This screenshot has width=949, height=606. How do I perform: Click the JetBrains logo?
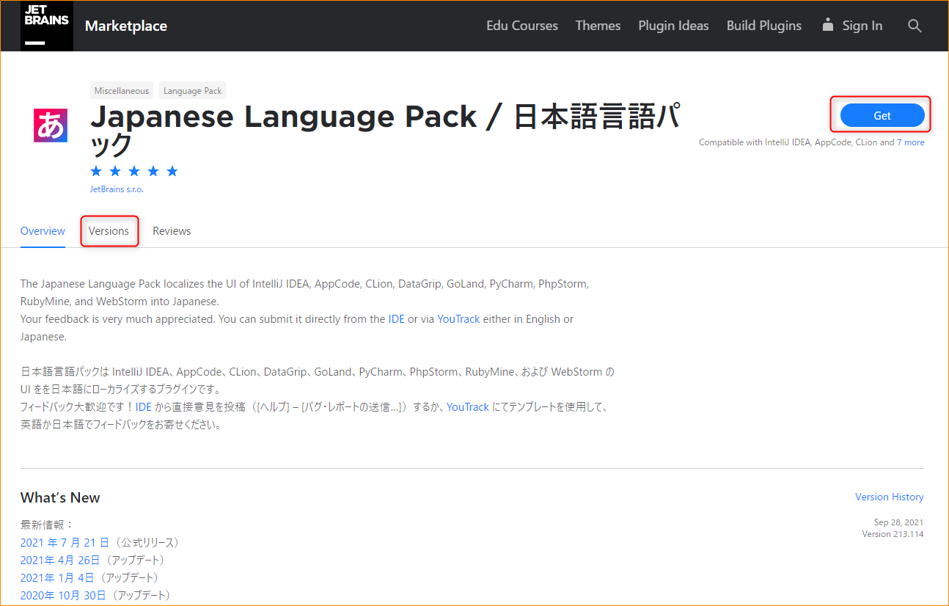pos(46,26)
